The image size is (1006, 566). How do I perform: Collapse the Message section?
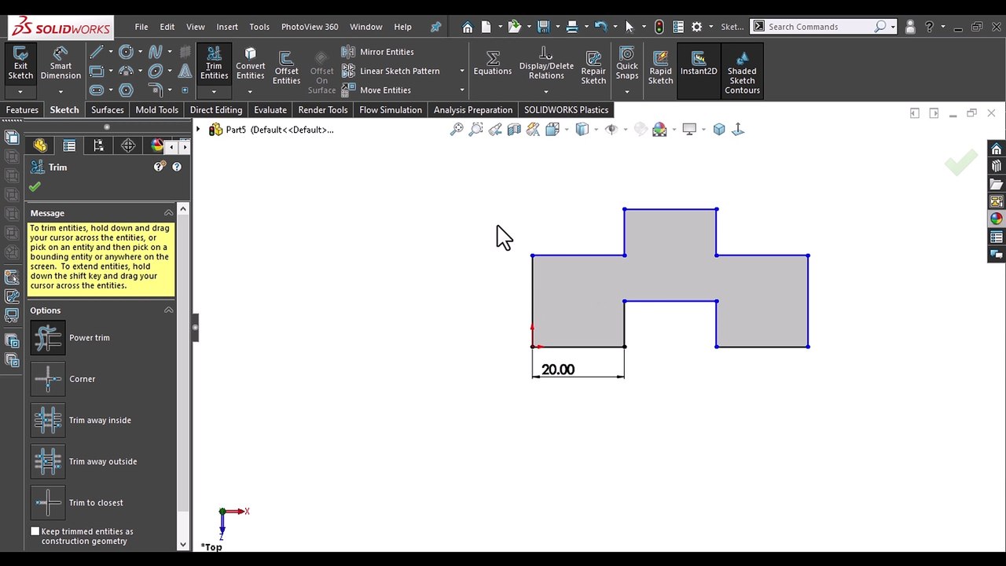click(168, 213)
